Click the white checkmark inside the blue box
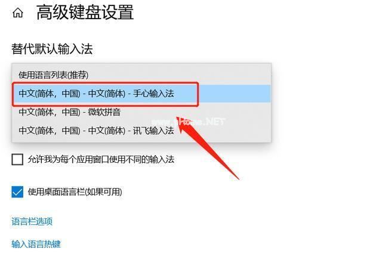Screen dimensions: 382x254 point(17,192)
